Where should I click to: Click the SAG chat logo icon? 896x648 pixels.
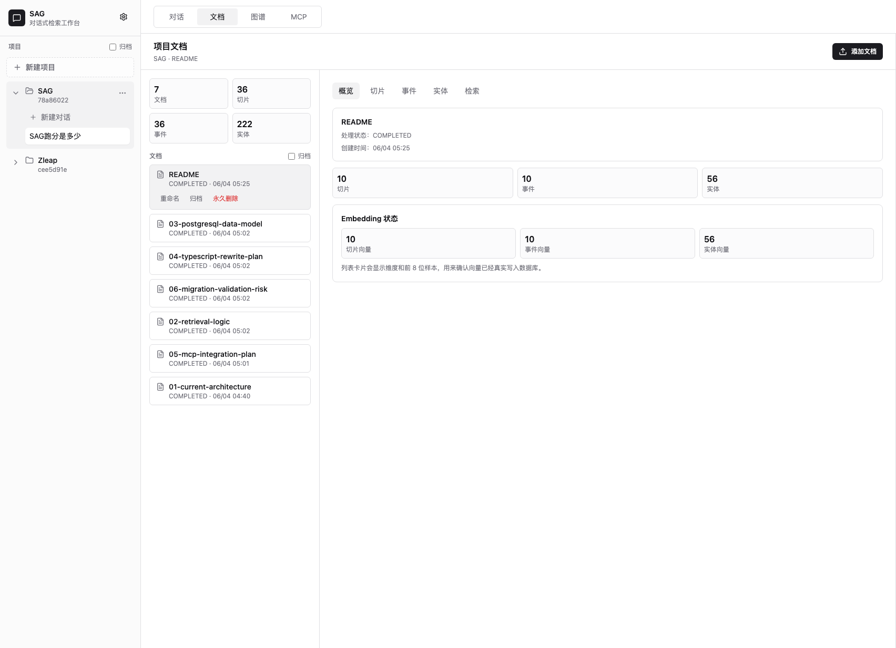17,18
